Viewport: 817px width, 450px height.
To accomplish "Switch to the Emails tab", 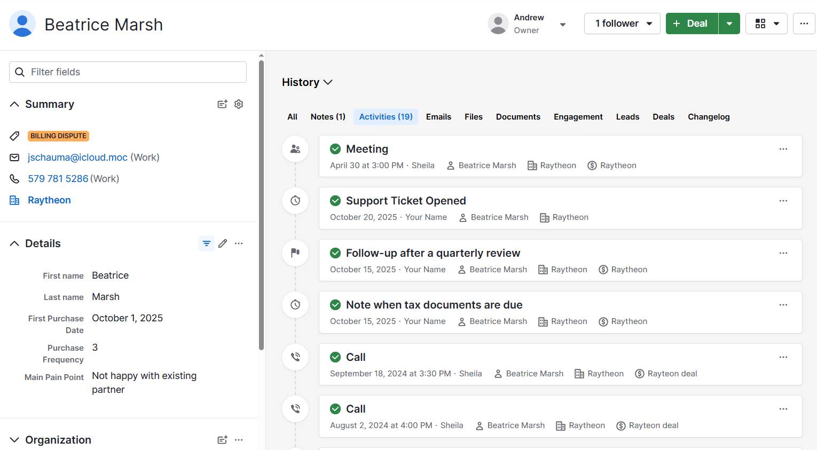I will (438, 117).
